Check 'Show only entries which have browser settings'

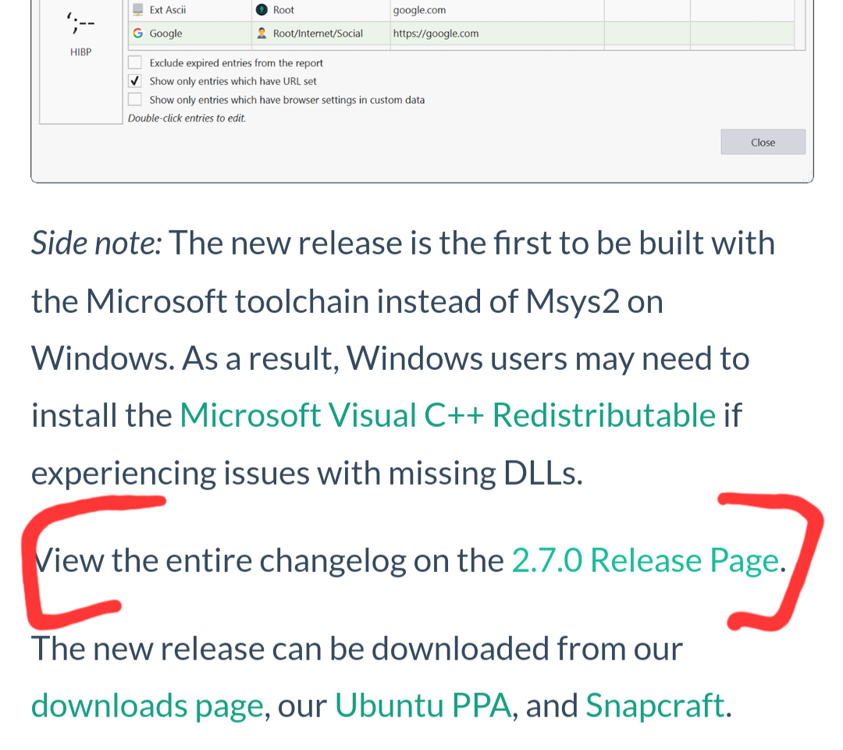coord(134,99)
